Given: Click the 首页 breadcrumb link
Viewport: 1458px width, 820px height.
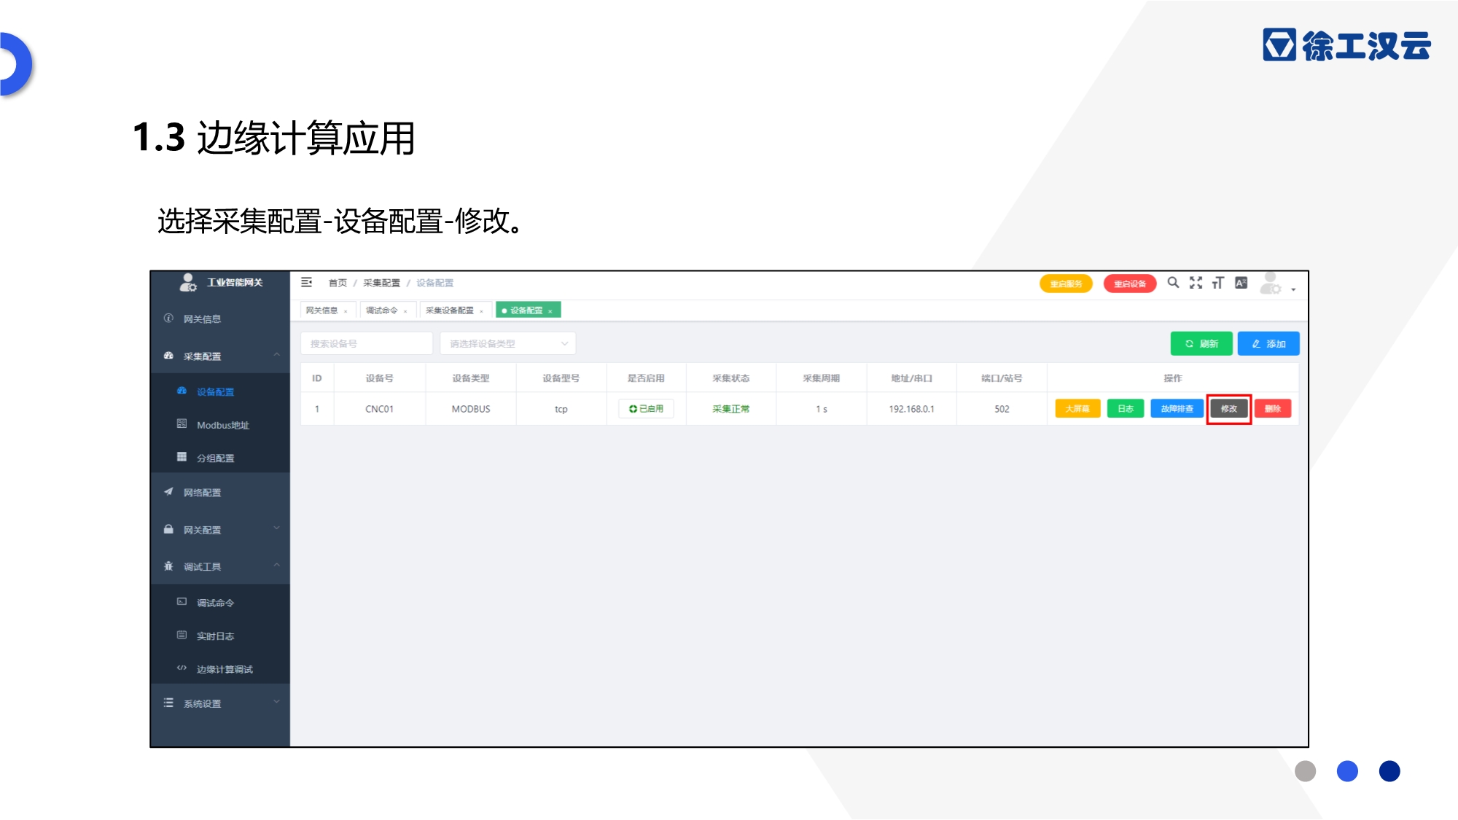Looking at the screenshot, I should [338, 283].
